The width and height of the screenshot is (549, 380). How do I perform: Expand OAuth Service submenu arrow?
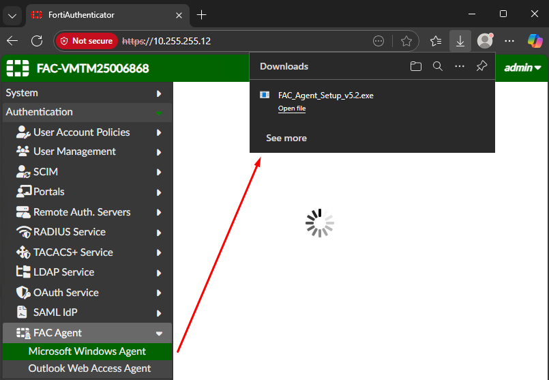click(x=159, y=293)
